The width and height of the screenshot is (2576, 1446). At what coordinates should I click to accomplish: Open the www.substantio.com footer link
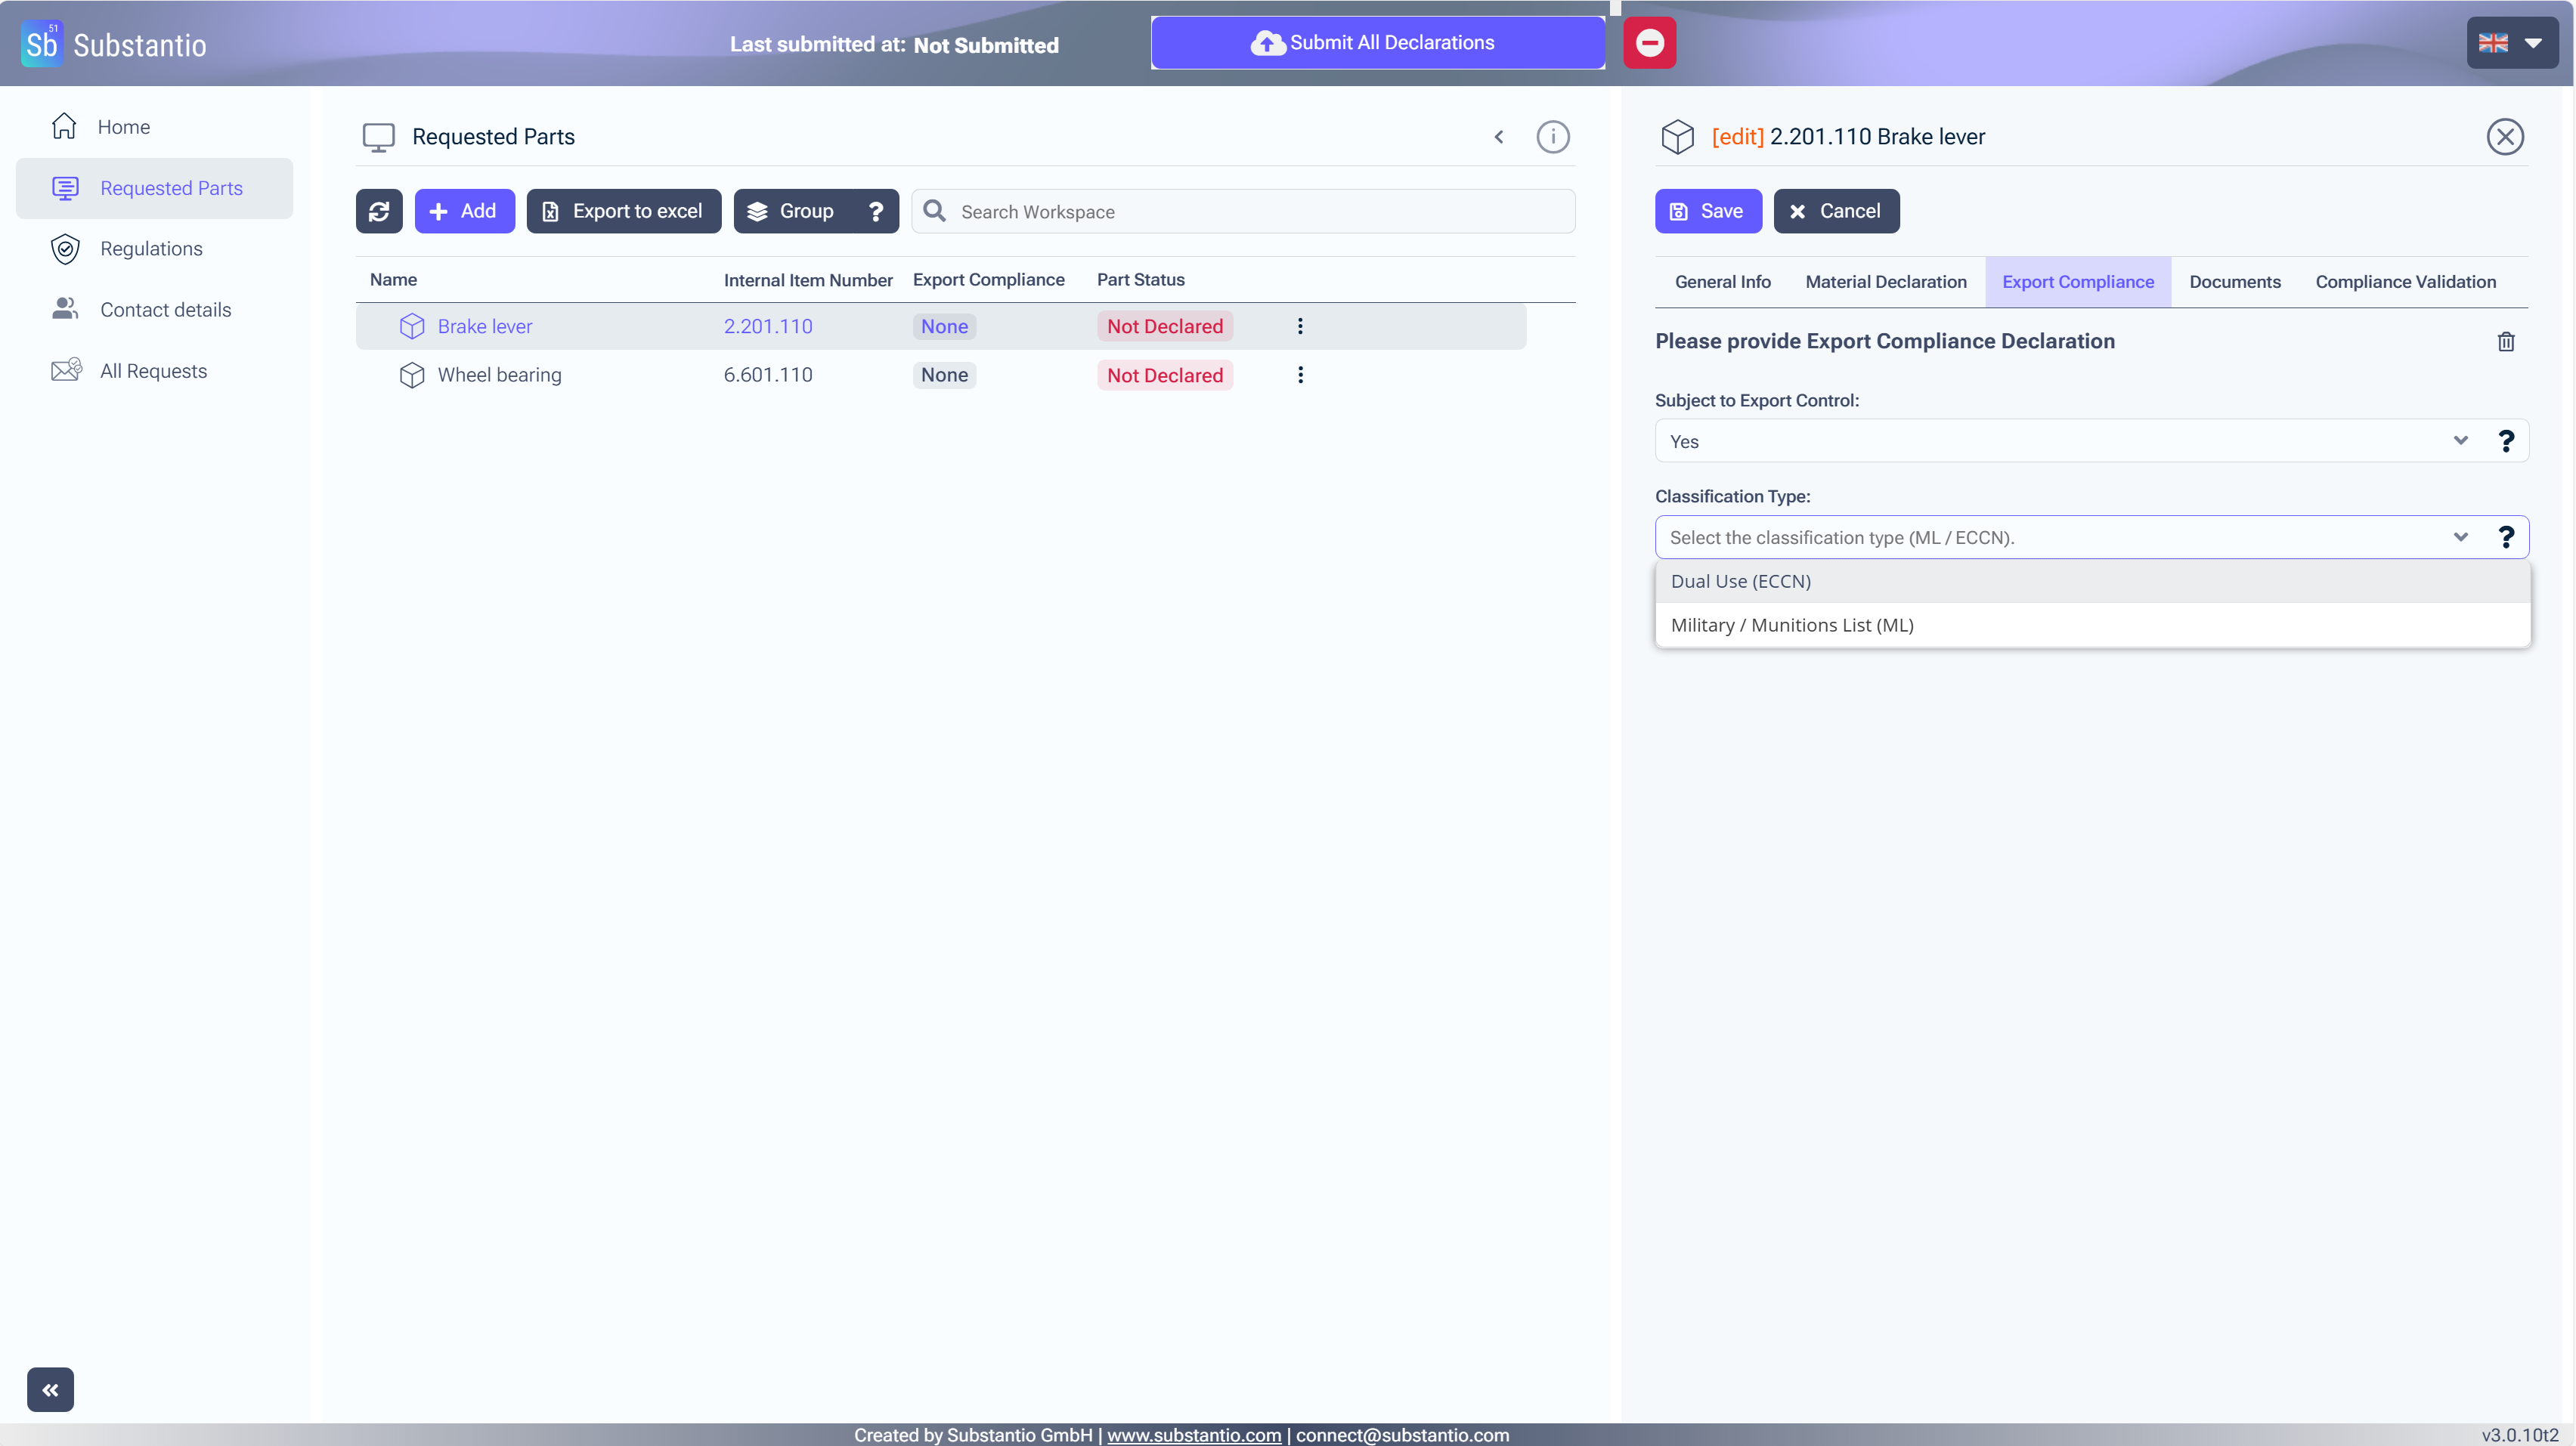click(x=1193, y=1435)
